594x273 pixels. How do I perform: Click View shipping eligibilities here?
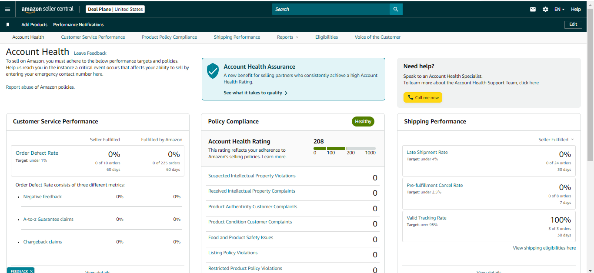(x=544, y=248)
